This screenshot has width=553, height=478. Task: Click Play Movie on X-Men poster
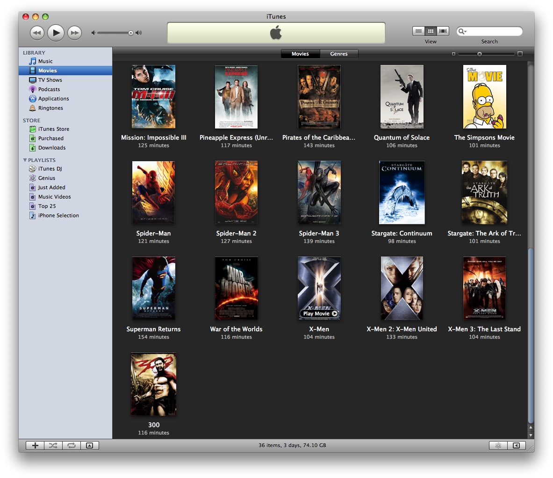[x=320, y=314]
